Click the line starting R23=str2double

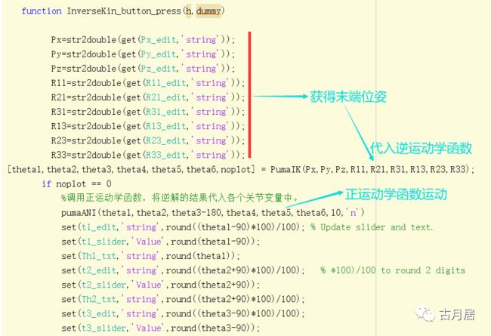148,140
